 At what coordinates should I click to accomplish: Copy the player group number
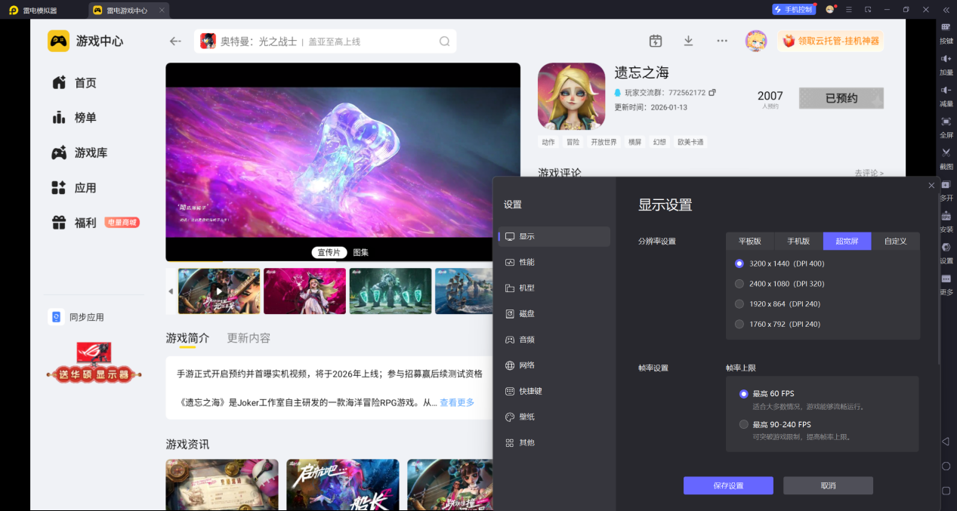[712, 93]
